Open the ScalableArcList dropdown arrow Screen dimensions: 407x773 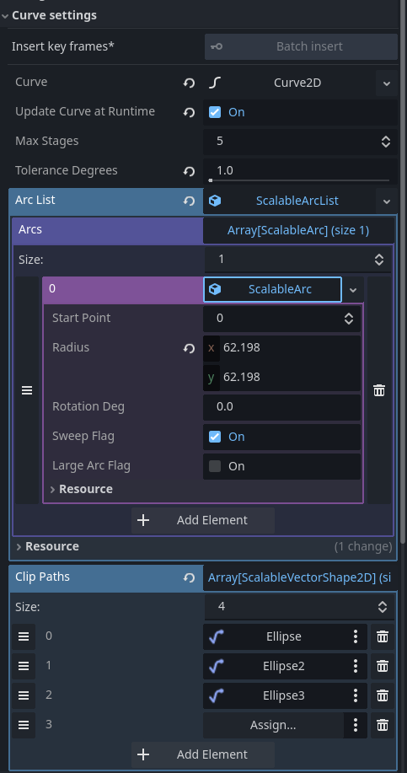(386, 201)
